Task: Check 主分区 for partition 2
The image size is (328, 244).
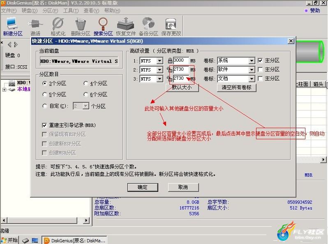Action: tap(260, 69)
